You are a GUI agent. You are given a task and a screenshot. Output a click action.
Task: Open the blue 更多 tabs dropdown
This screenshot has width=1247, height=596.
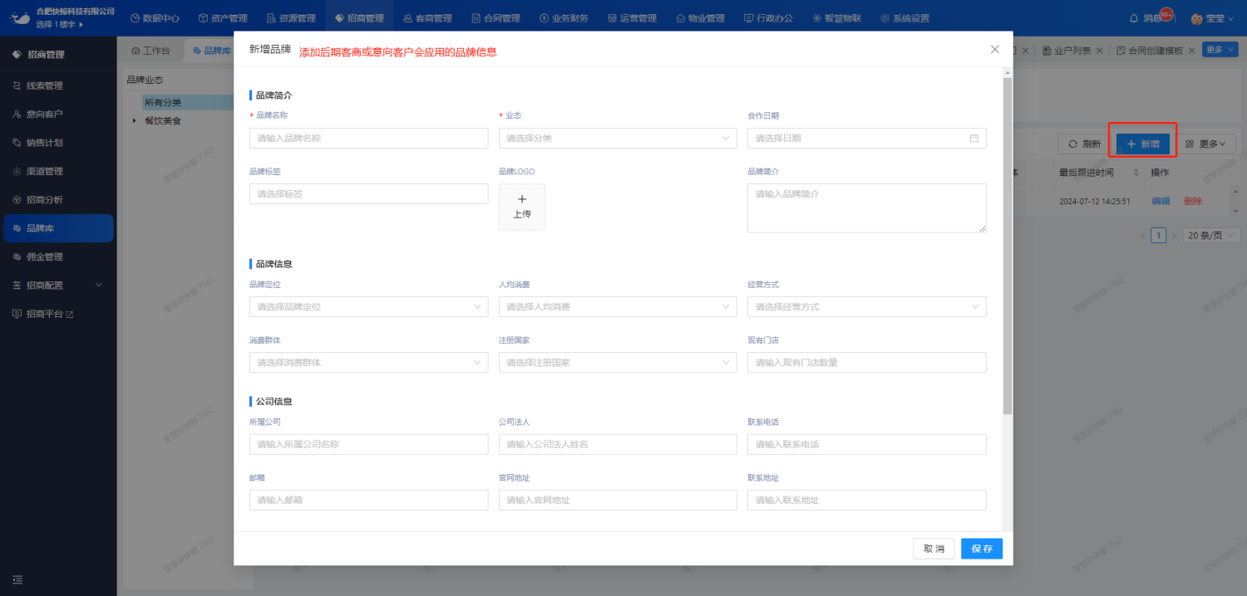pos(1220,50)
